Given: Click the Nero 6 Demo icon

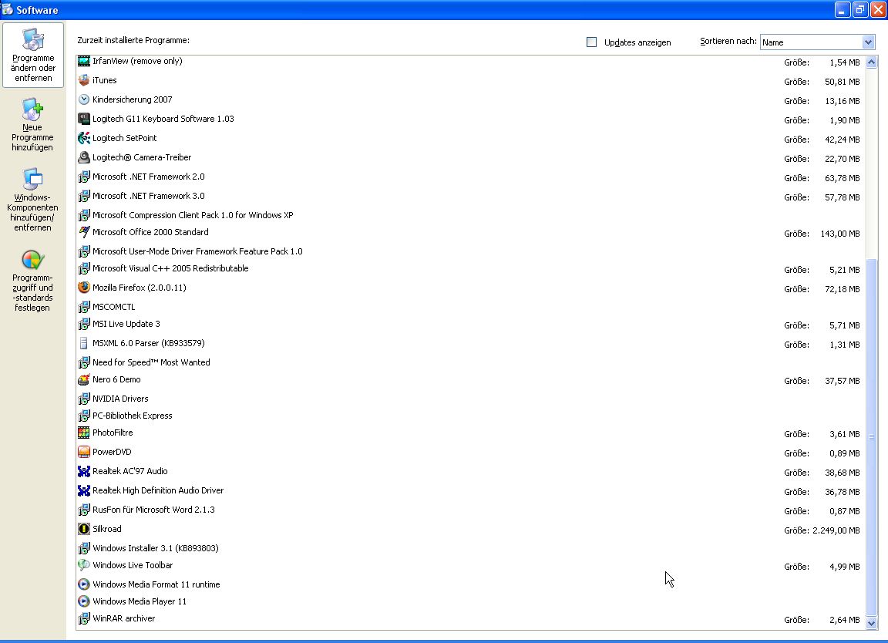Looking at the screenshot, I should click(x=84, y=379).
